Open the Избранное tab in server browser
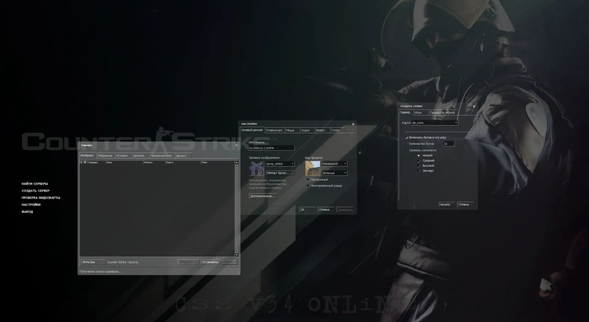 point(105,156)
